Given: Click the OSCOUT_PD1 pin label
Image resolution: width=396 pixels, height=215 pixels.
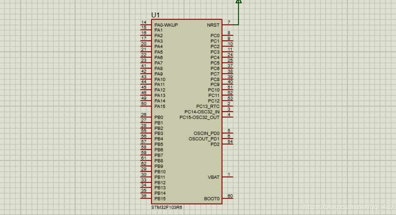Looking at the screenshot, I should [x=204, y=139].
